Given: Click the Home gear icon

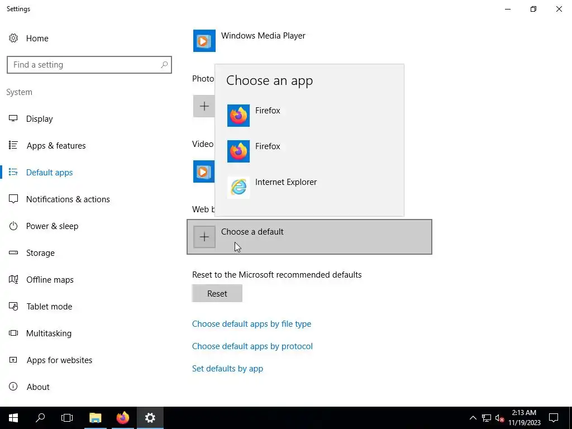Looking at the screenshot, I should [13, 38].
